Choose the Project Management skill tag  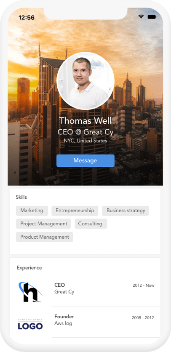click(43, 224)
